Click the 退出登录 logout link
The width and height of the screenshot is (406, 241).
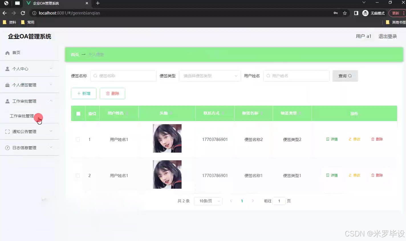[387, 36]
